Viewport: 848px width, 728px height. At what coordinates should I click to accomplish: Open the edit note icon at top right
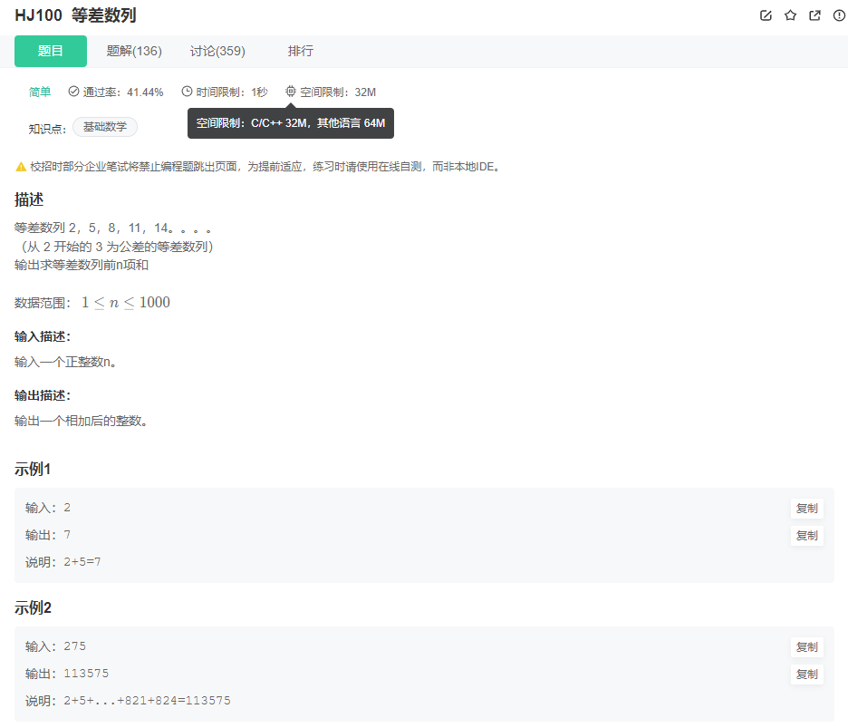pos(766,15)
